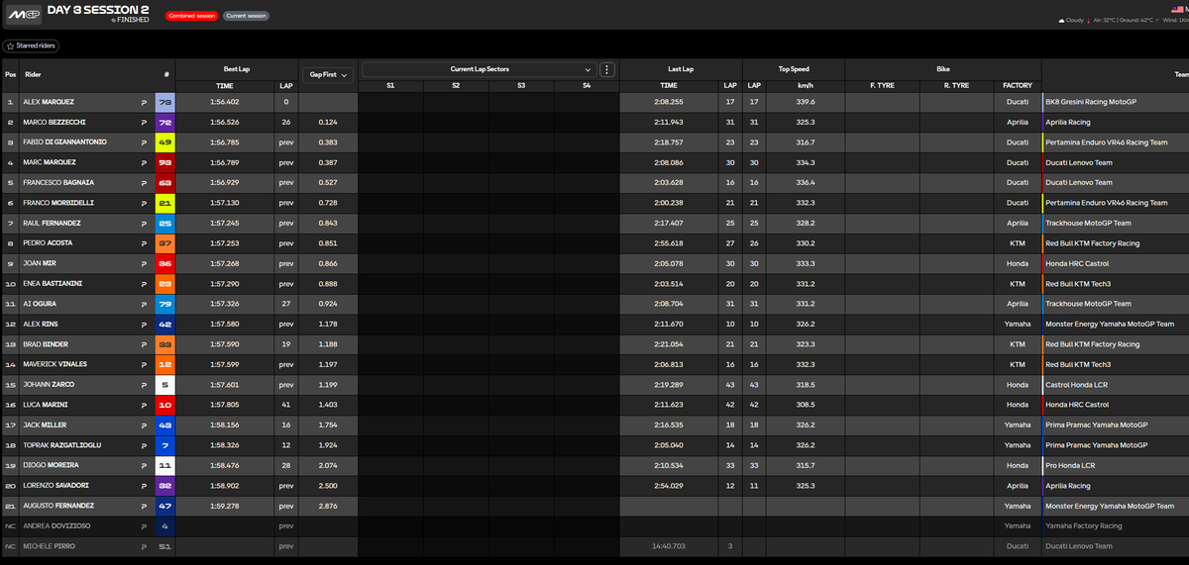Click the S1 sector column header
This screenshot has width=1189, height=565.
click(390, 86)
